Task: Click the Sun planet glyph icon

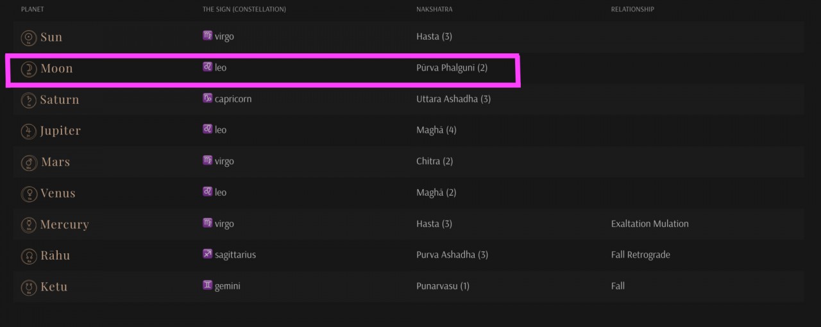Action: pyautogui.click(x=29, y=38)
